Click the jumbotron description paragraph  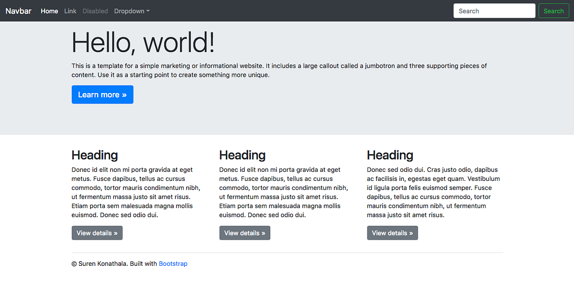279,70
